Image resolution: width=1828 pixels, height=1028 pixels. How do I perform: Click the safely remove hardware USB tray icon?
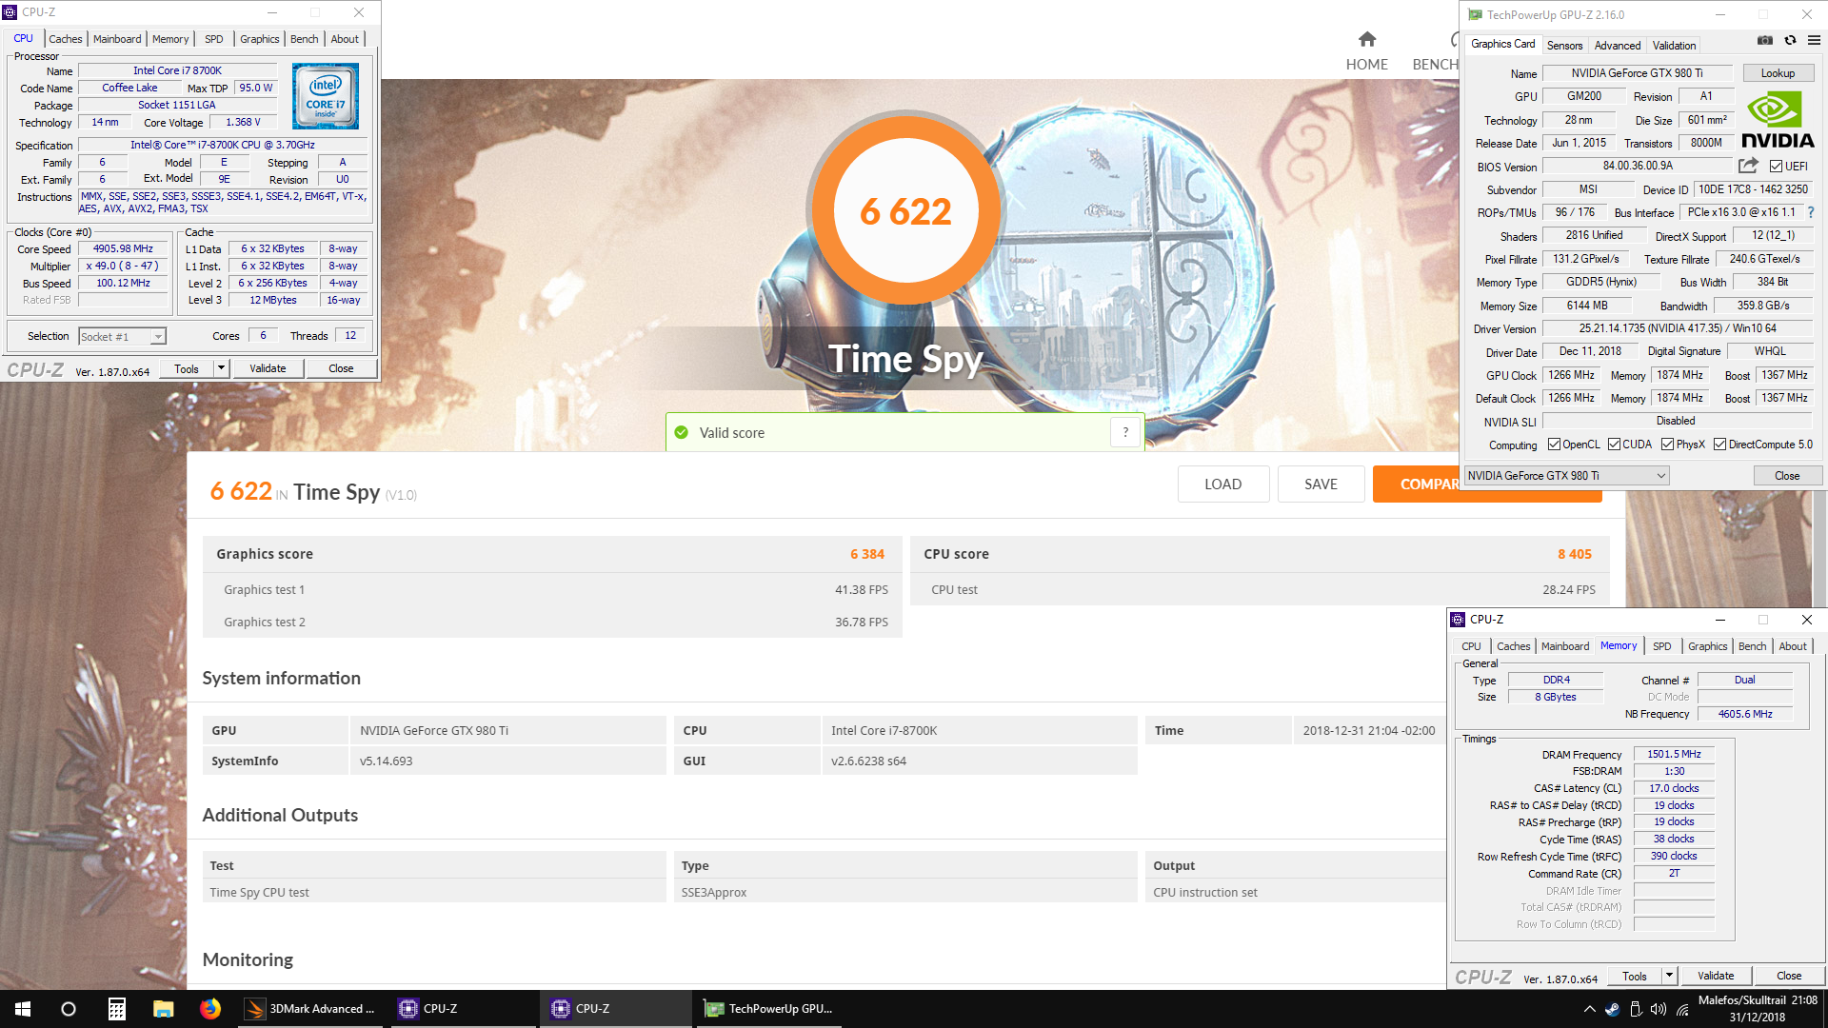click(x=1636, y=1009)
